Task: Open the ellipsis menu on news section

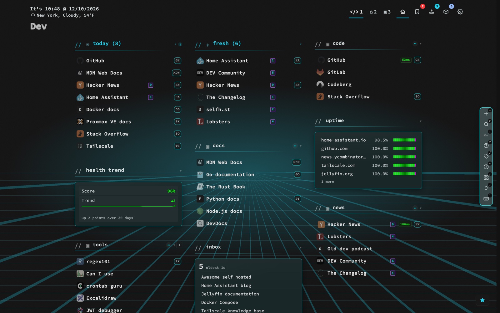Action: 415,208
